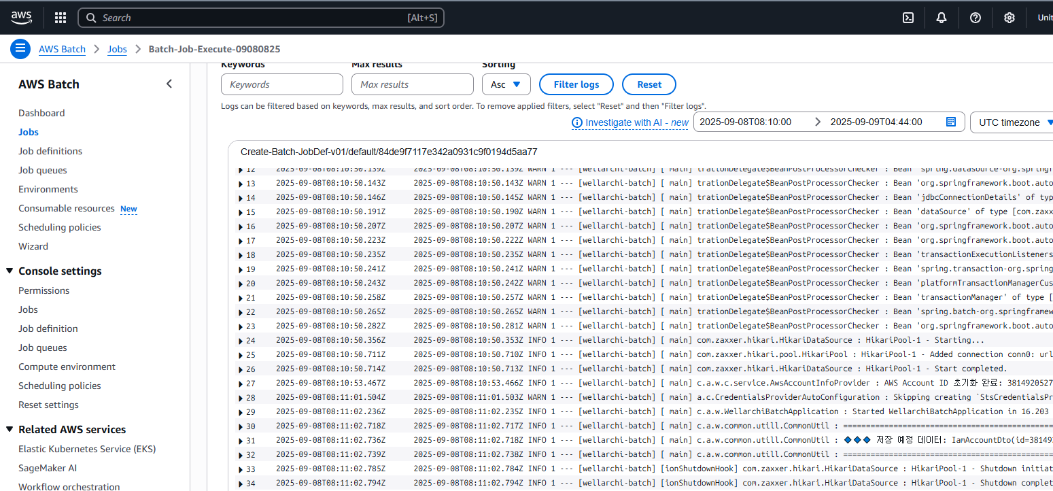Open the AWS home logo

22,18
